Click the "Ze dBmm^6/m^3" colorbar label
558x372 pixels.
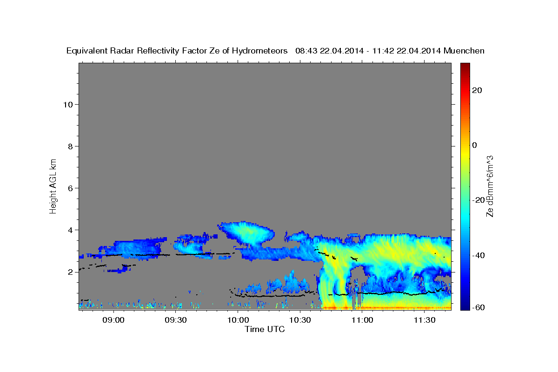(x=489, y=186)
